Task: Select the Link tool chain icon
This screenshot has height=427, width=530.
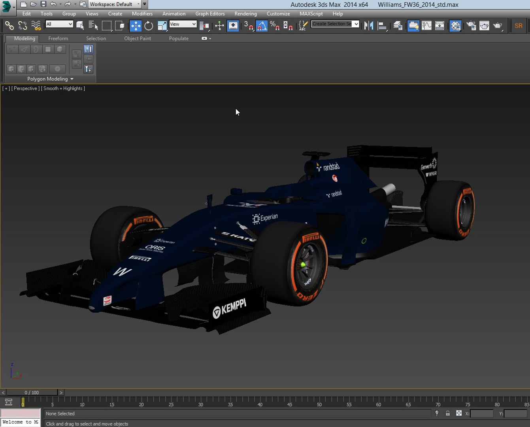Action: 9,26
